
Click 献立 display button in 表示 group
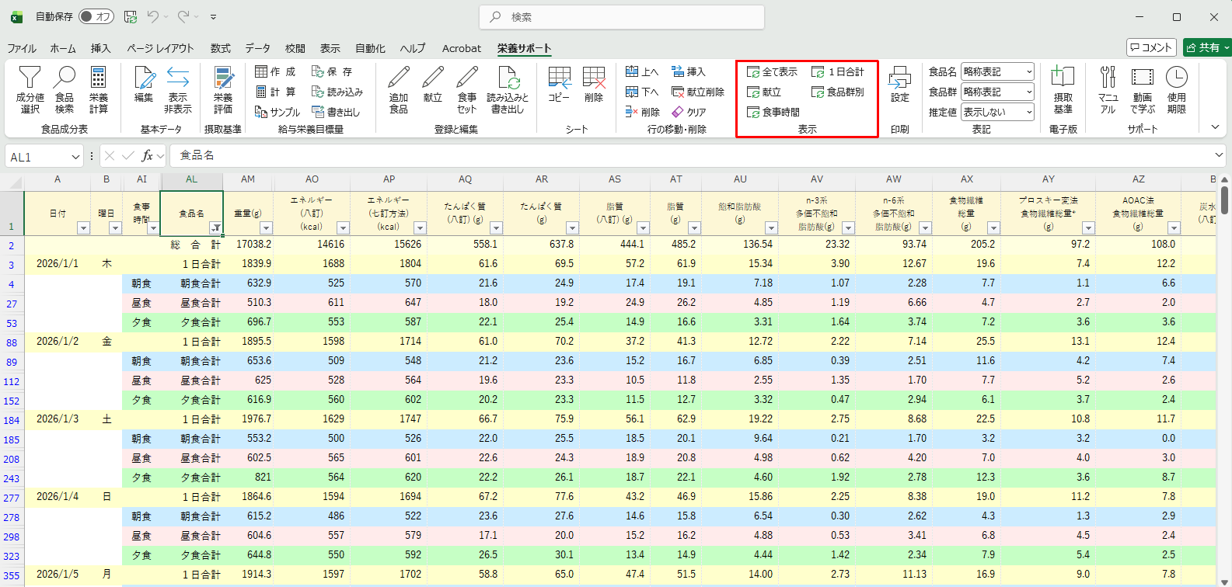[x=764, y=92]
